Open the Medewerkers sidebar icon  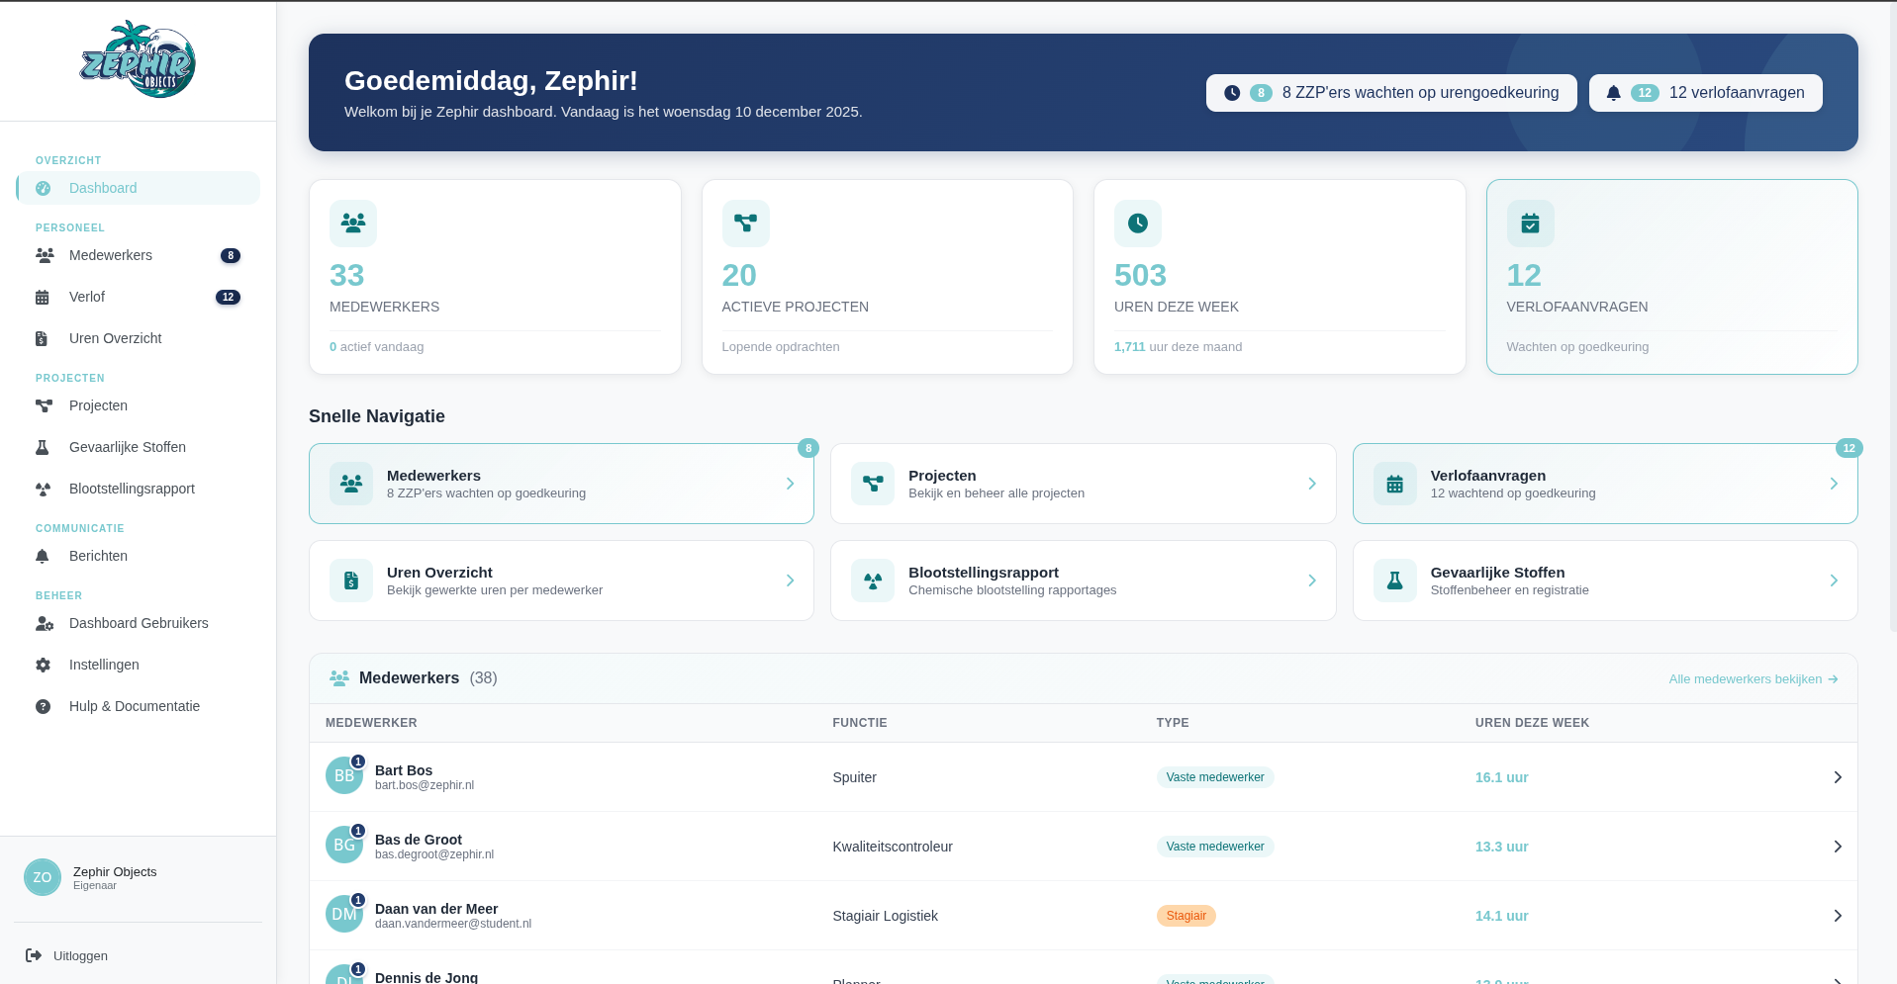(43, 255)
